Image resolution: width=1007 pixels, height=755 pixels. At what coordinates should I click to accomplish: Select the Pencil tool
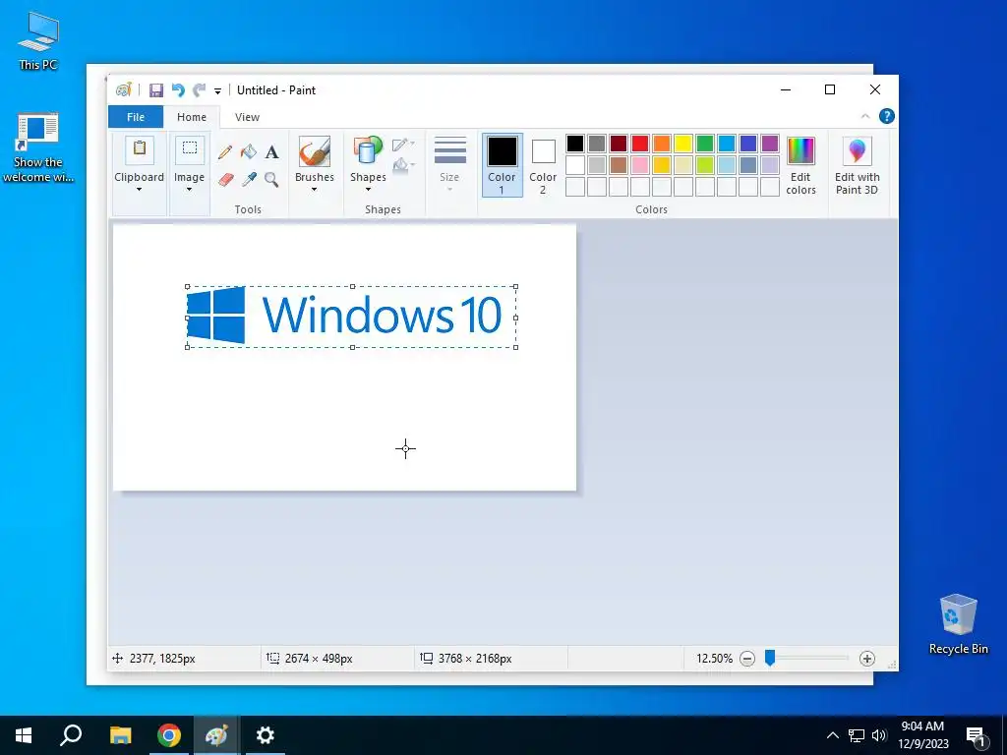point(225,152)
